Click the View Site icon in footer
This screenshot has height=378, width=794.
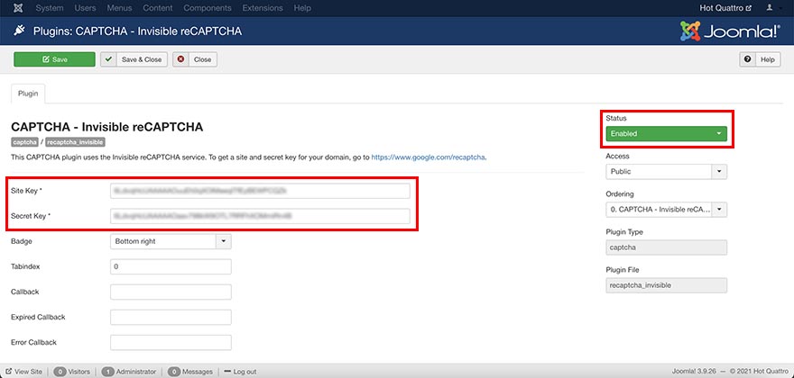(9, 372)
